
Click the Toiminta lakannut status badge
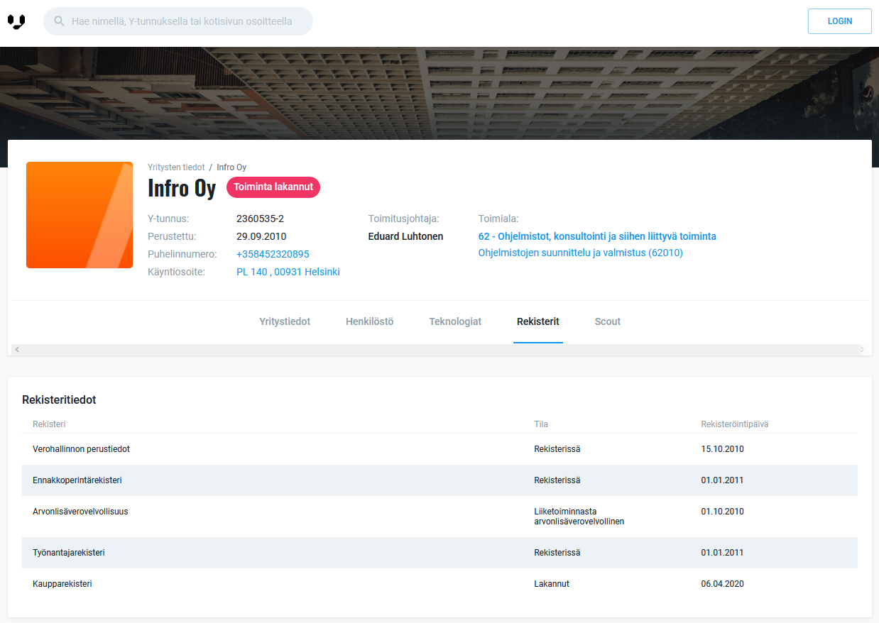[x=273, y=187]
